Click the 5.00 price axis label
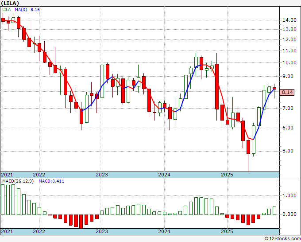The height and width of the screenshot is (242, 301). pos(288,151)
